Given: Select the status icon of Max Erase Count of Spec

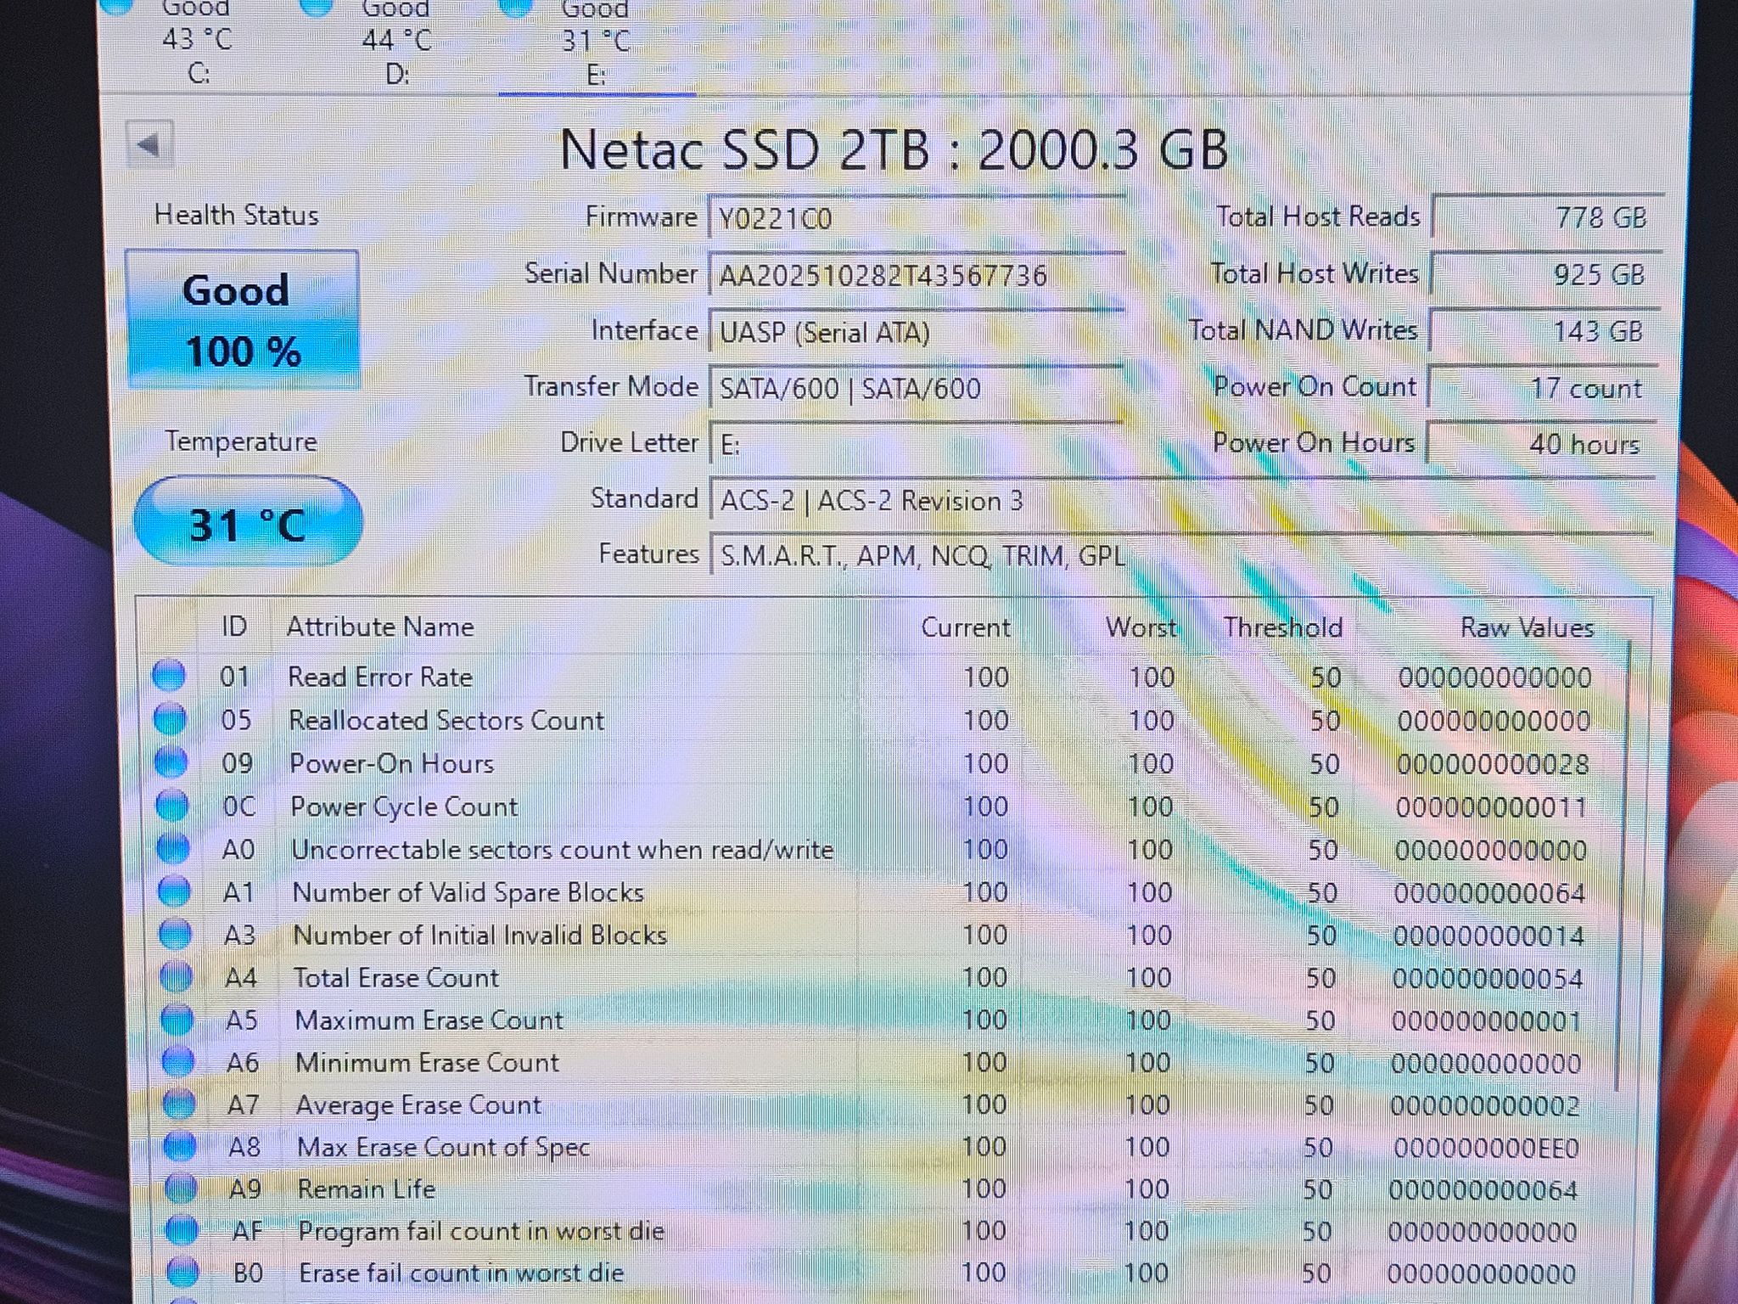Looking at the screenshot, I should click(x=180, y=1146).
